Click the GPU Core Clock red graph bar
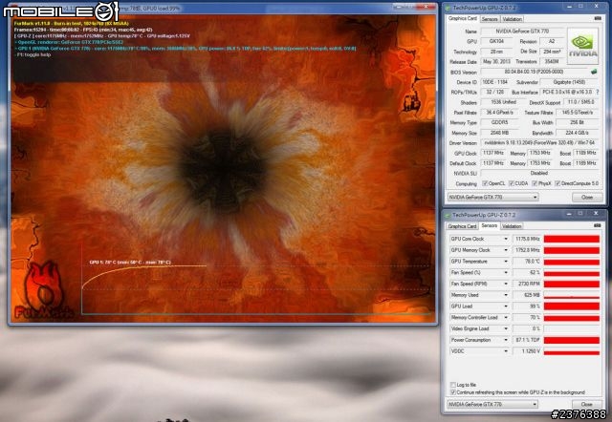Image resolution: width=612 pixels, height=422 pixels. [572, 239]
